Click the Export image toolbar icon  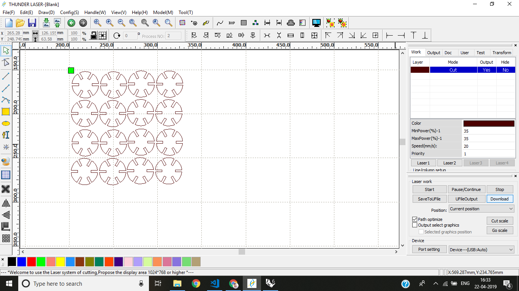(x=57, y=23)
